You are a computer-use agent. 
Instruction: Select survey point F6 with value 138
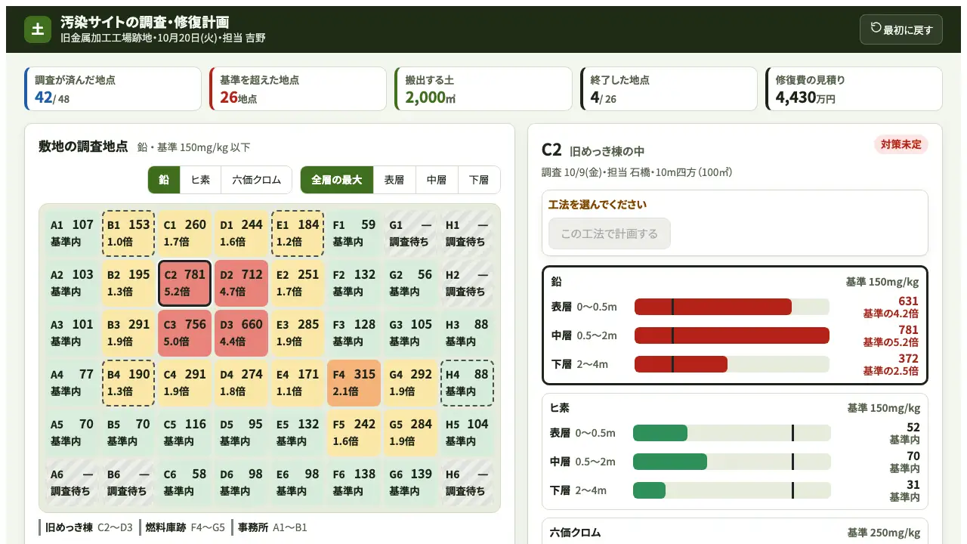coord(354,483)
